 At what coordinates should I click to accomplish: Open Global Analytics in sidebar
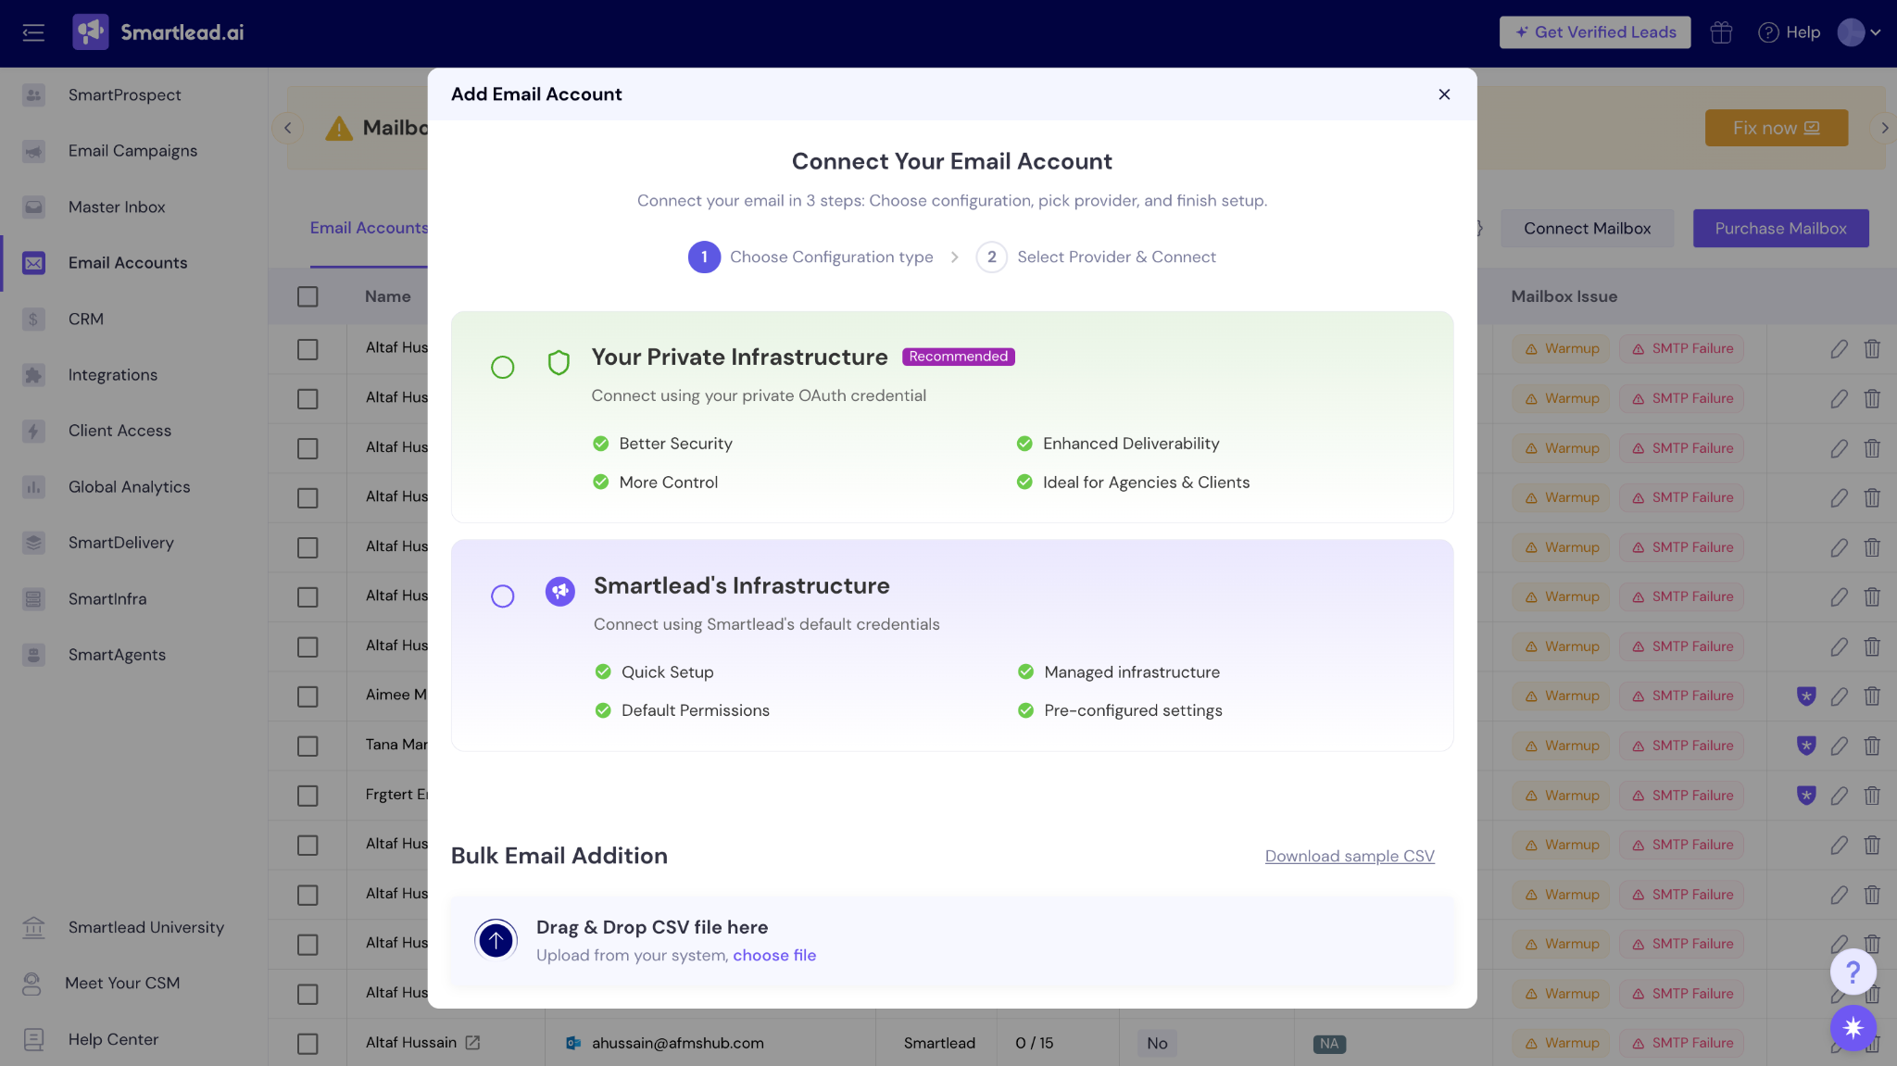pyautogui.click(x=129, y=487)
